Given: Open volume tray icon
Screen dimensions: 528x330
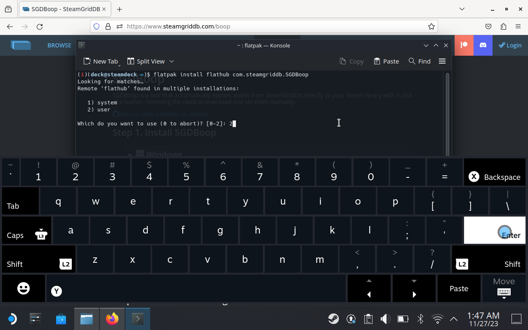Looking at the screenshot, I should 385,319.
